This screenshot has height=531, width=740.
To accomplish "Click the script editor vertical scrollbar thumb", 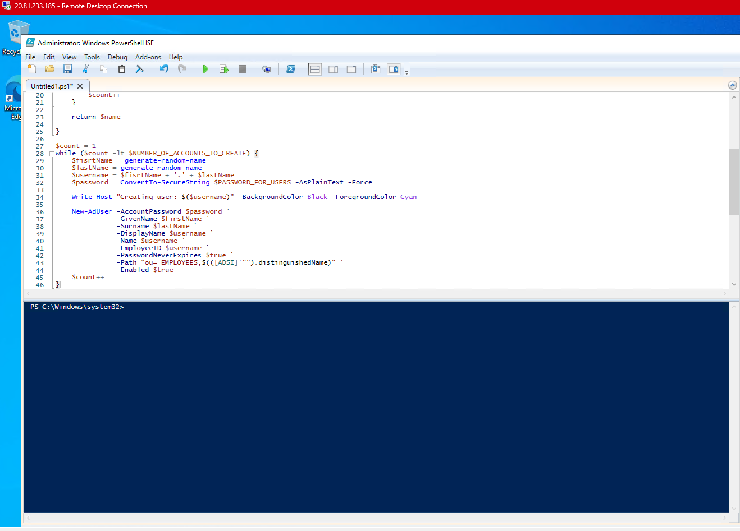I will pos(734,182).
